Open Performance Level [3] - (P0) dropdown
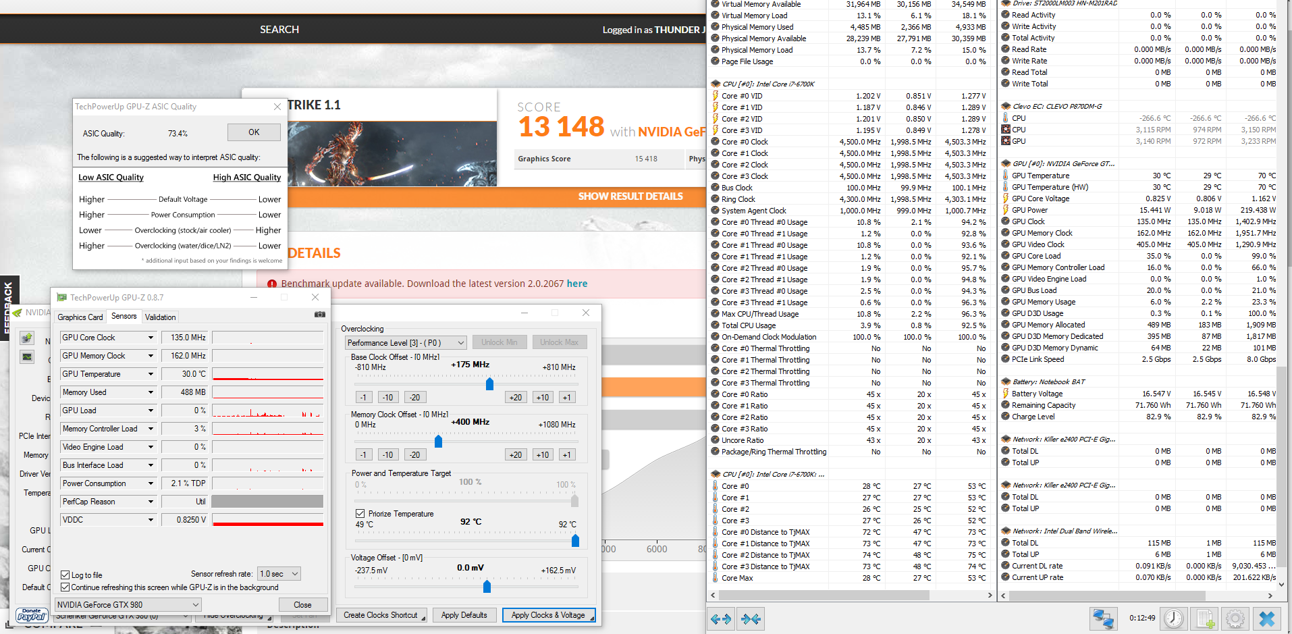Image resolution: width=1292 pixels, height=634 pixels. 406,343
